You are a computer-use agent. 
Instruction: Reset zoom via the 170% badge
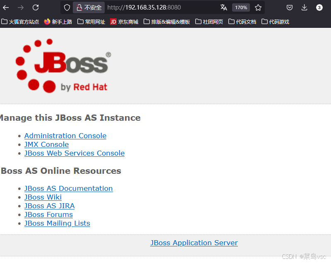click(241, 7)
